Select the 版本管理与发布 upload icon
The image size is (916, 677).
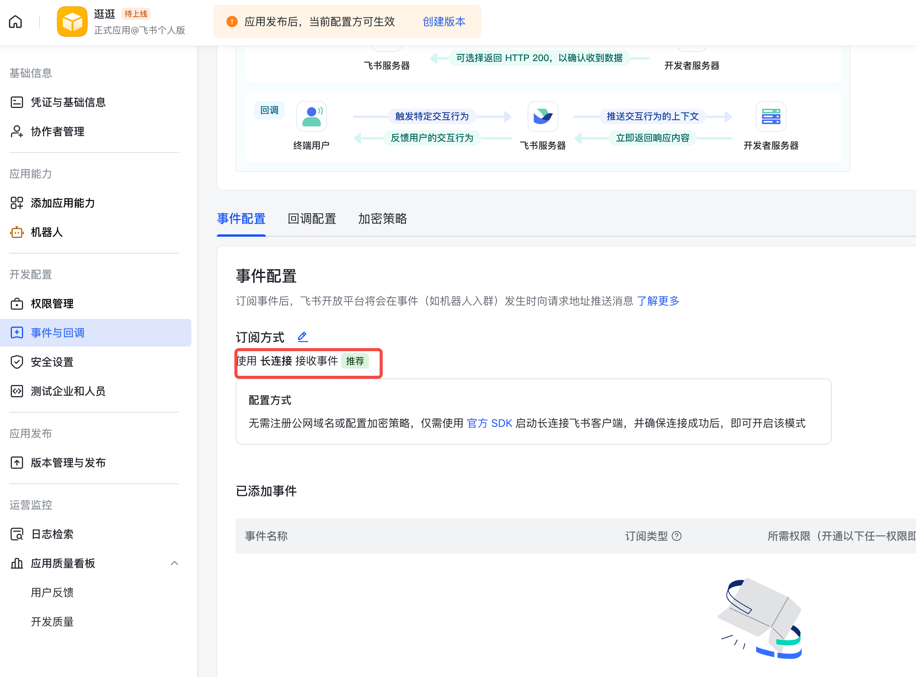[17, 462]
